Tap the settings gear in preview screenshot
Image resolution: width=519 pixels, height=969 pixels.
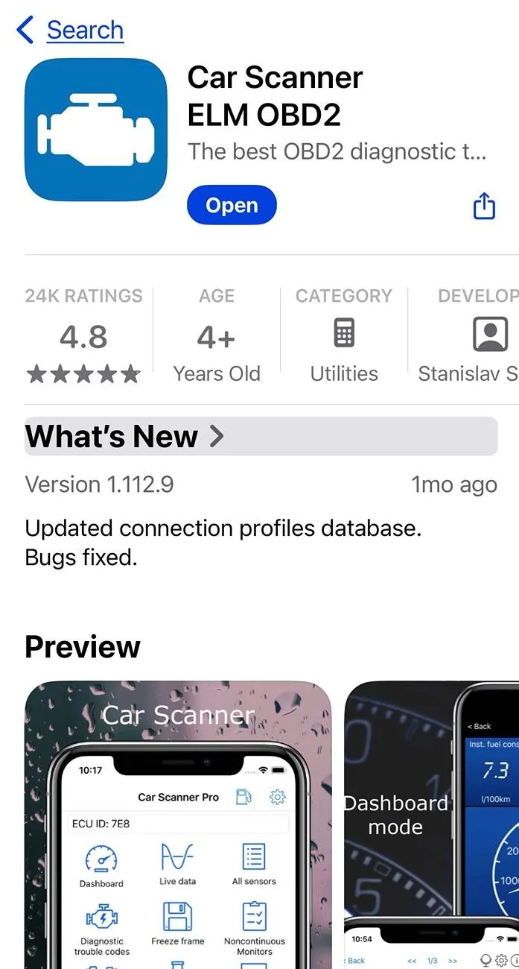click(x=278, y=797)
